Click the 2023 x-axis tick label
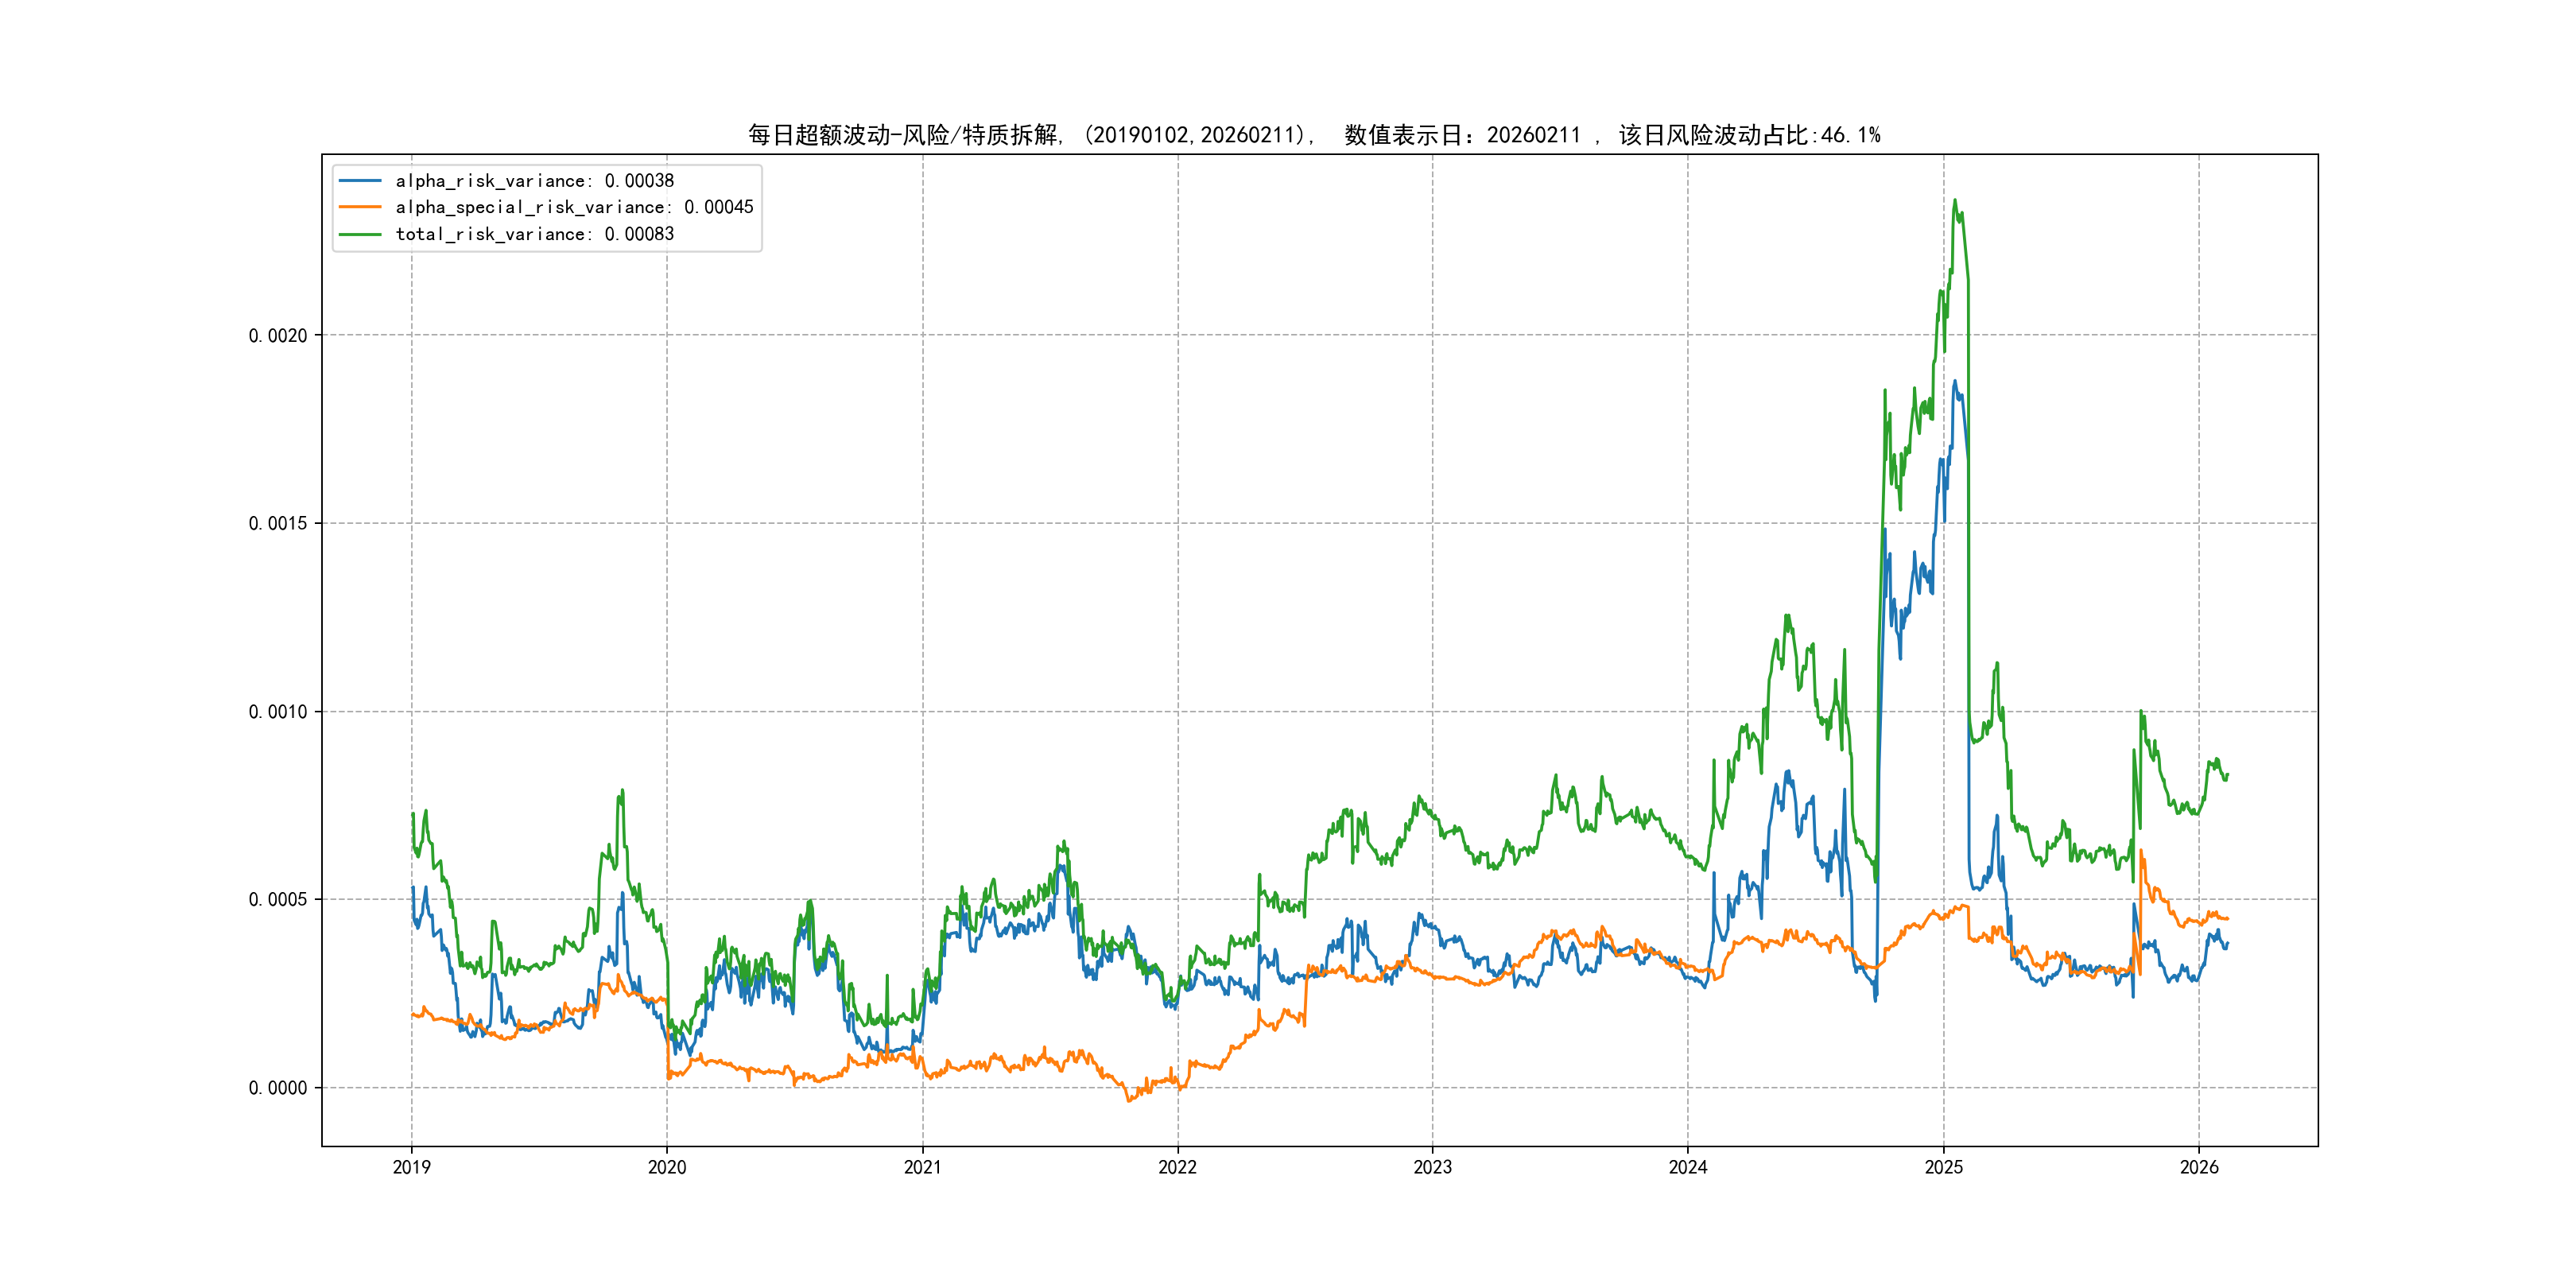The width and height of the screenshot is (2576, 1288). coord(1432,1167)
